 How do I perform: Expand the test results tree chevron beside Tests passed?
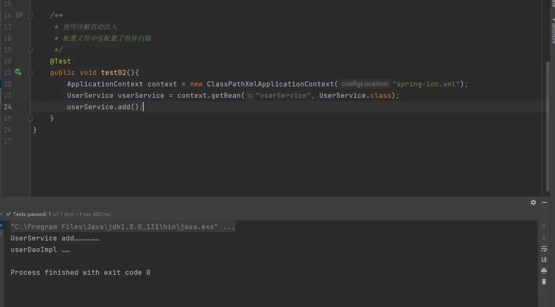(1, 214)
